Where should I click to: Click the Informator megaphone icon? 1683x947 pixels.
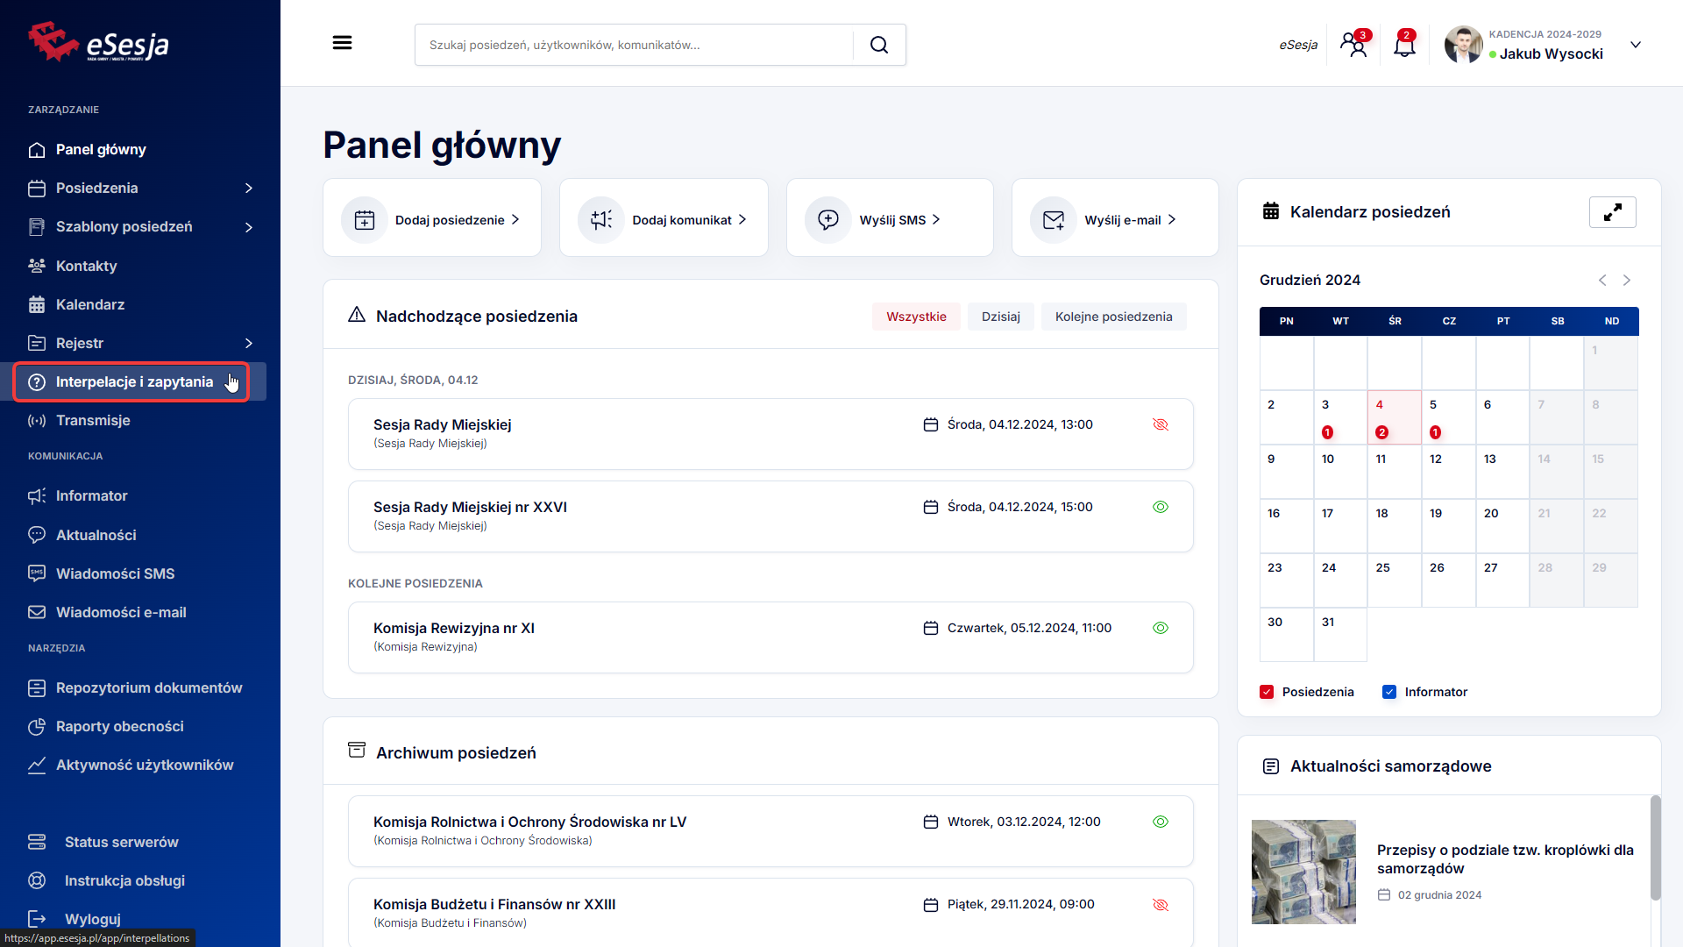(37, 496)
